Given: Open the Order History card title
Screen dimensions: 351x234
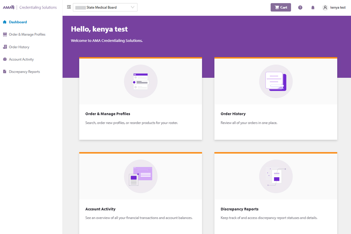Looking at the screenshot, I should [233, 114].
